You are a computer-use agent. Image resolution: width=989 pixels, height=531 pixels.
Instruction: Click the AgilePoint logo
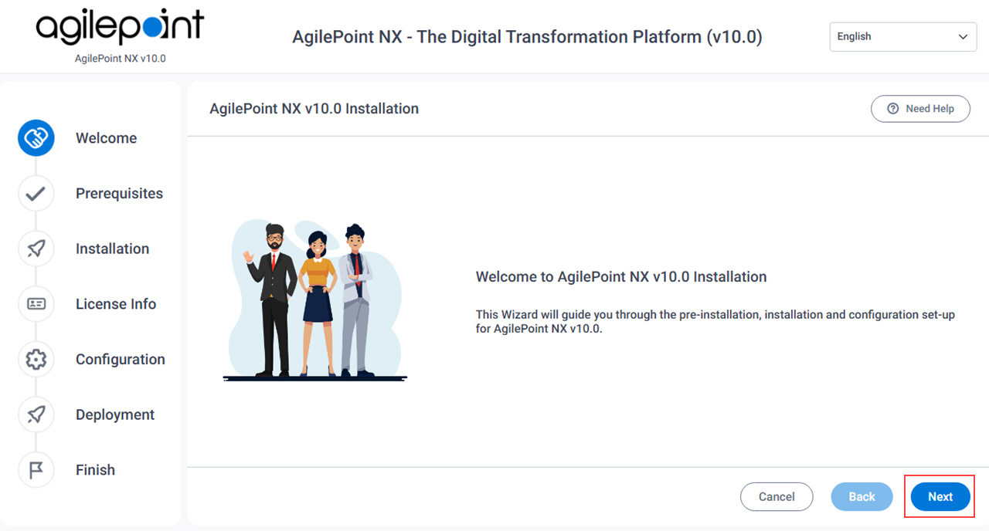pos(120,29)
